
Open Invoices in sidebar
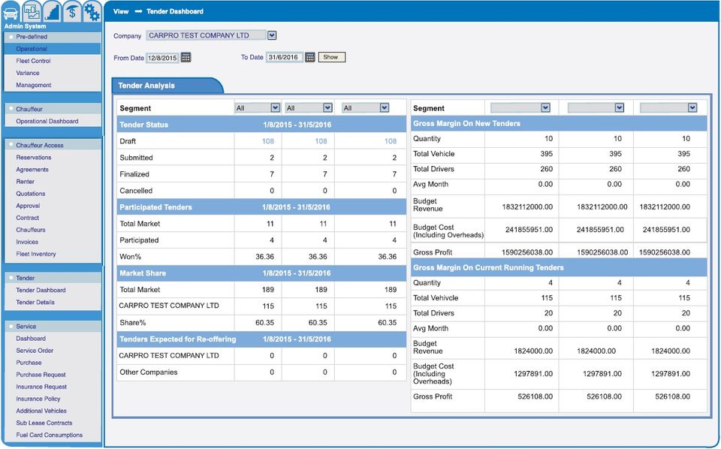pos(27,242)
